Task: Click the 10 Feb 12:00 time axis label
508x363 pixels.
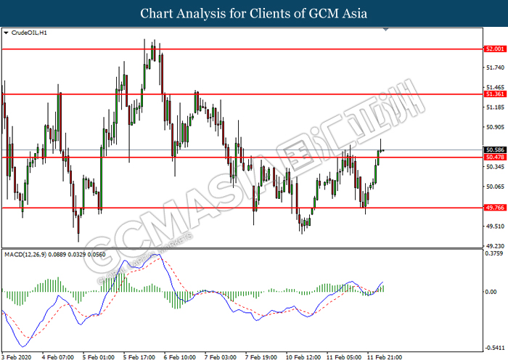Action: (x=303, y=357)
